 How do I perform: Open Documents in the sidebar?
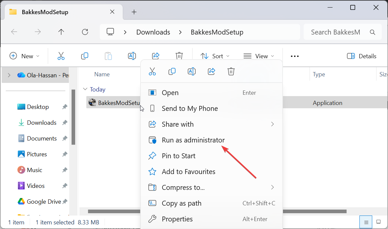(42, 139)
